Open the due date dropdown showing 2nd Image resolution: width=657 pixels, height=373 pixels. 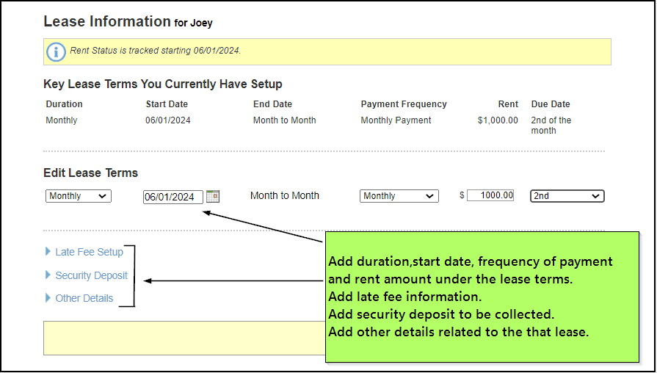pyautogui.click(x=567, y=196)
